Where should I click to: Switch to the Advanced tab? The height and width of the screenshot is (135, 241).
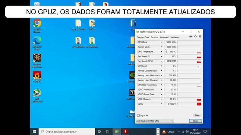(164, 37)
